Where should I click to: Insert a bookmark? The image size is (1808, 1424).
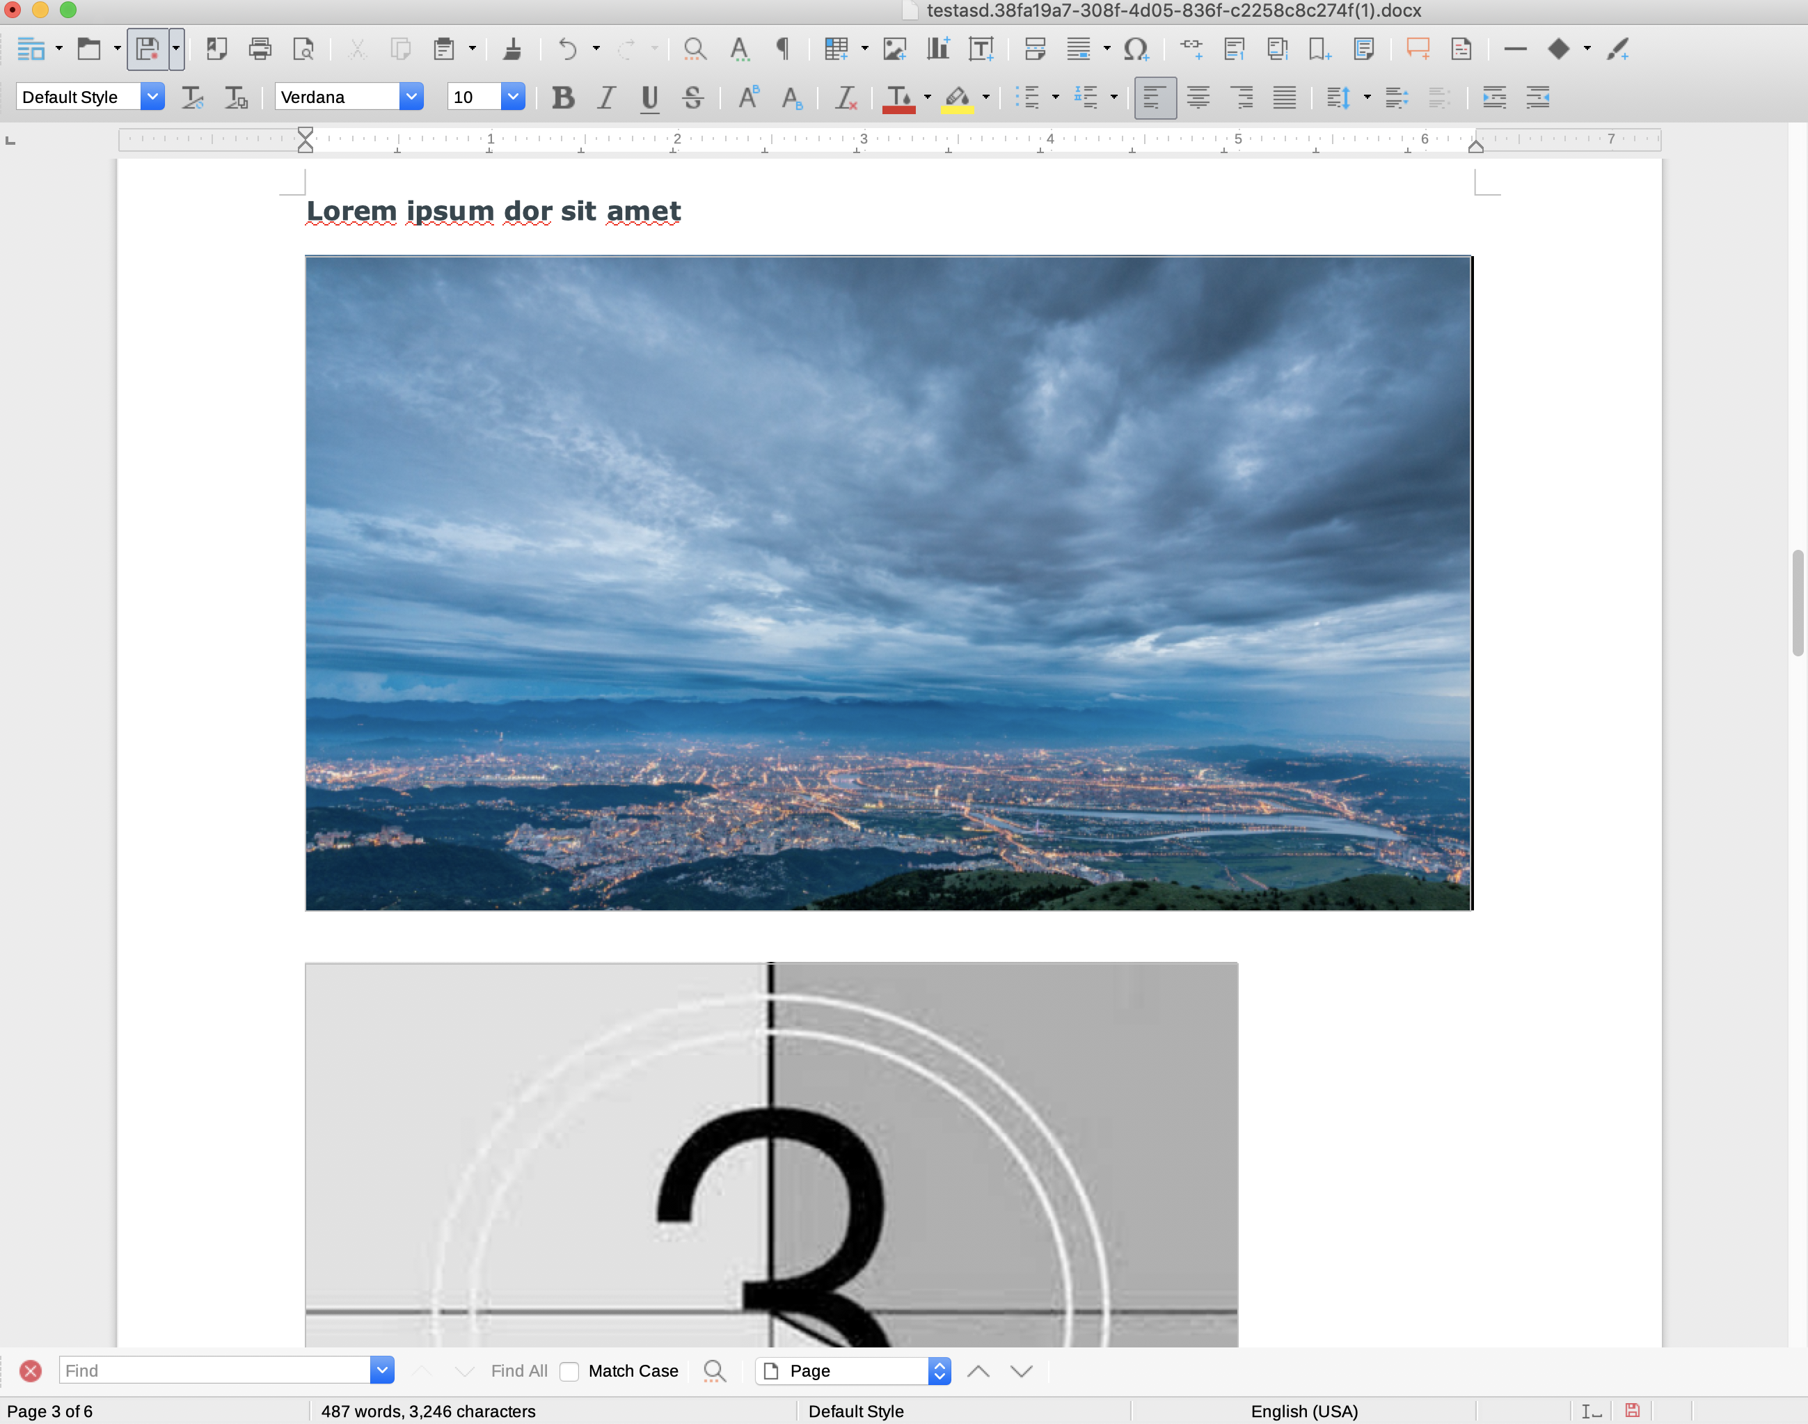tap(1320, 49)
